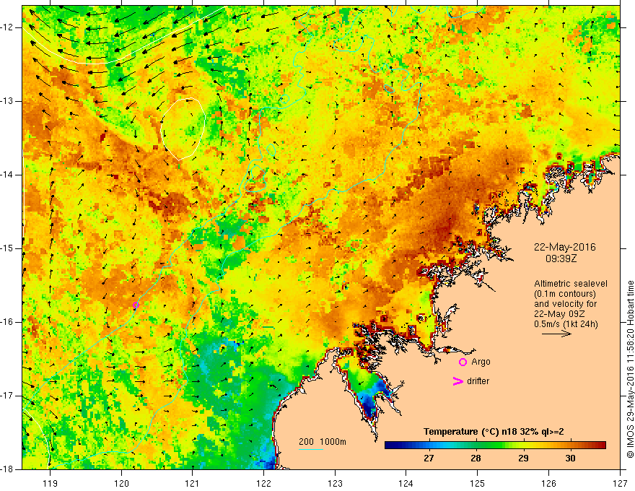Image resolution: width=635 pixels, height=491 pixels.
Task: Click the 28 label on temperature scale
Action: tap(476, 459)
